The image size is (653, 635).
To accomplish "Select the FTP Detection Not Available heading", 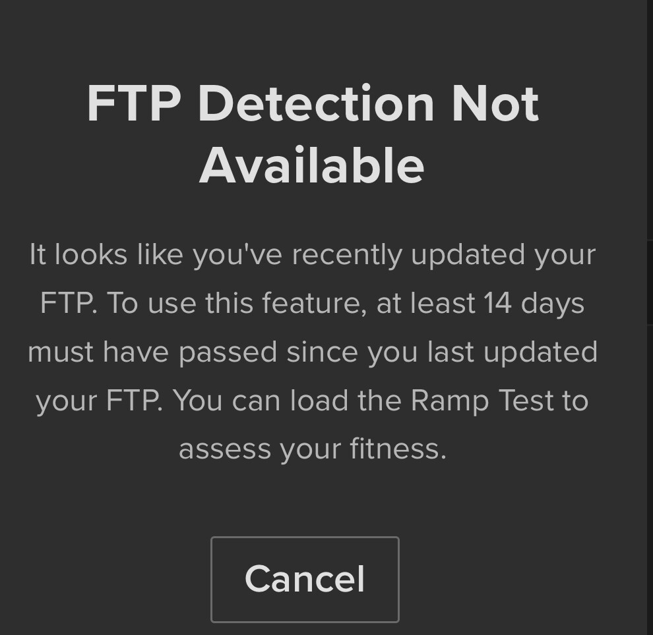I will point(313,134).
